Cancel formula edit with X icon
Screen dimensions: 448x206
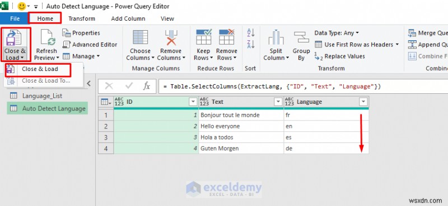pos(109,87)
